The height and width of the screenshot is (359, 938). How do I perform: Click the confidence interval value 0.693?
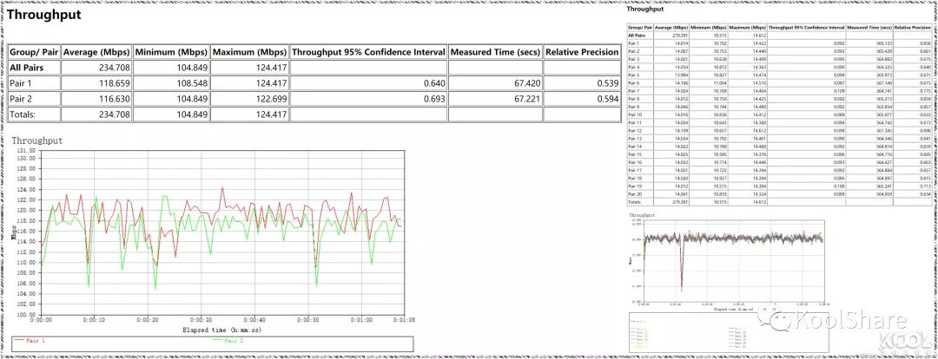433,99
